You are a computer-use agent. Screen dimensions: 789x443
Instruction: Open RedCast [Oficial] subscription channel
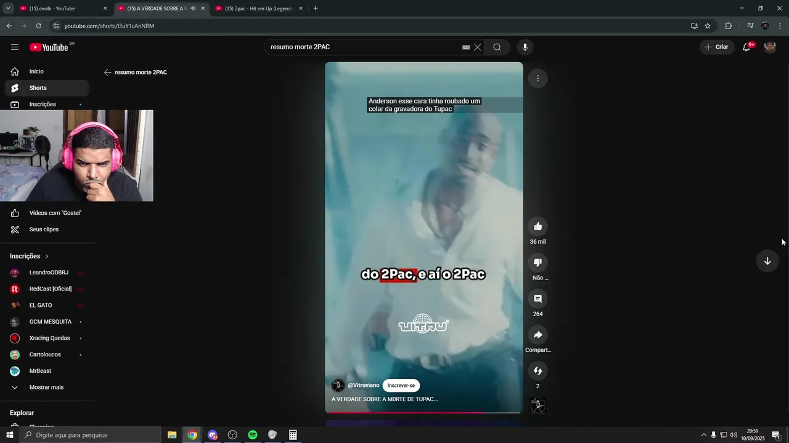tap(47, 289)
